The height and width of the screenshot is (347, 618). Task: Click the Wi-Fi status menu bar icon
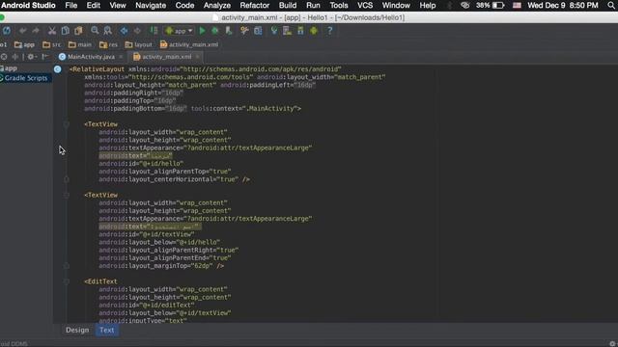465,6
